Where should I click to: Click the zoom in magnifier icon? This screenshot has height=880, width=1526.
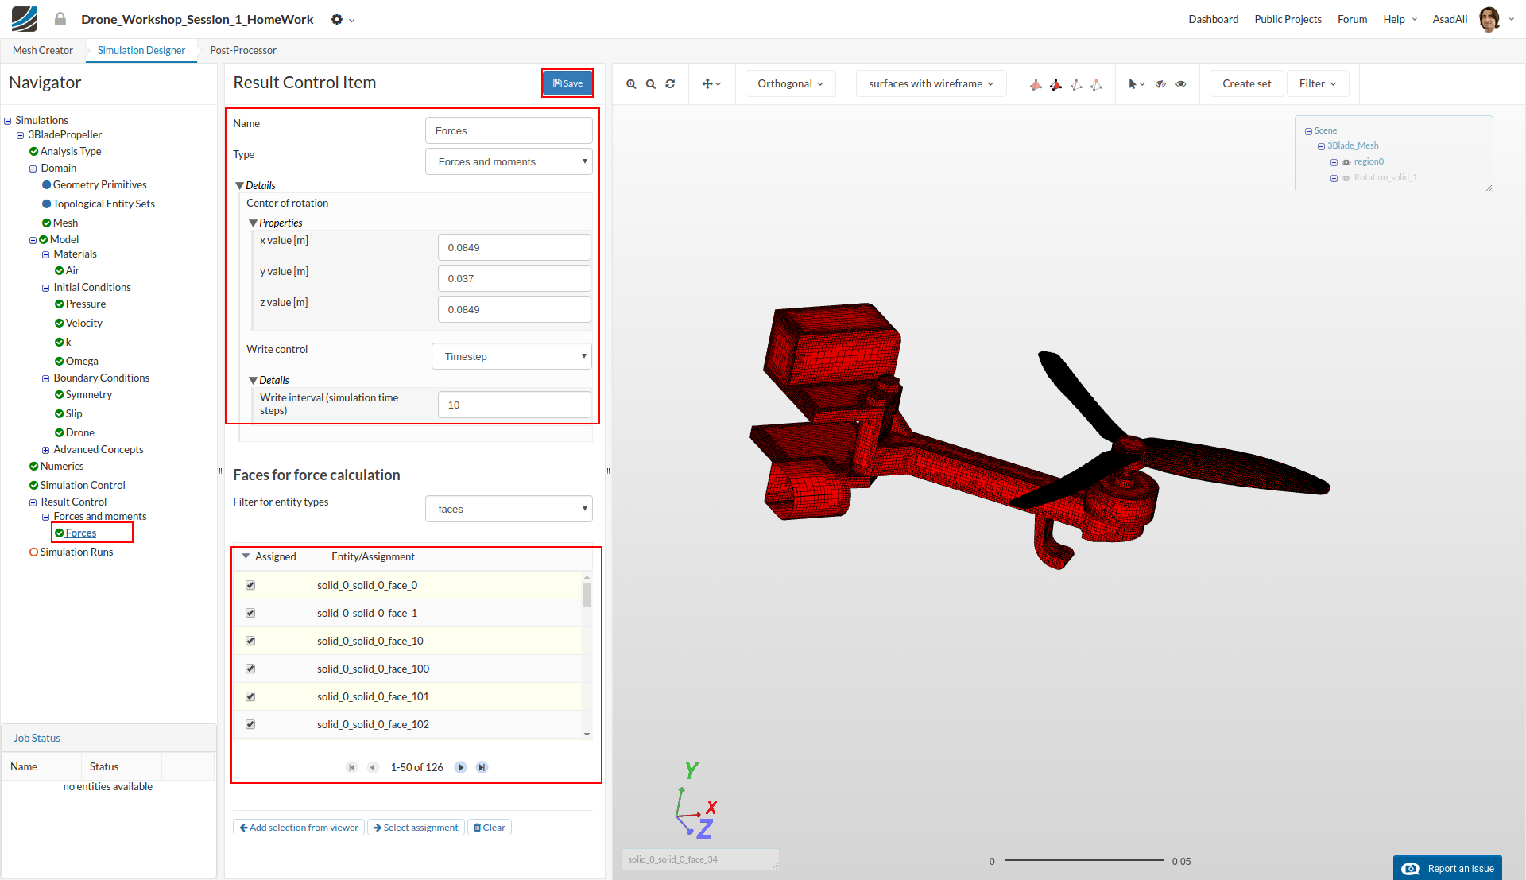coord(631,84)
